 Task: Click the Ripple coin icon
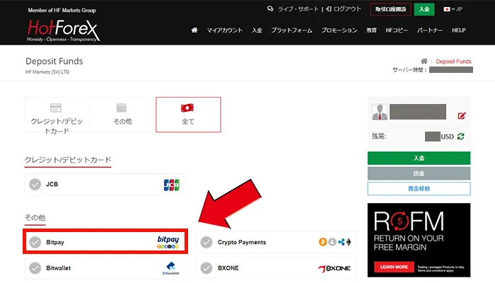[x=342, y=242]
